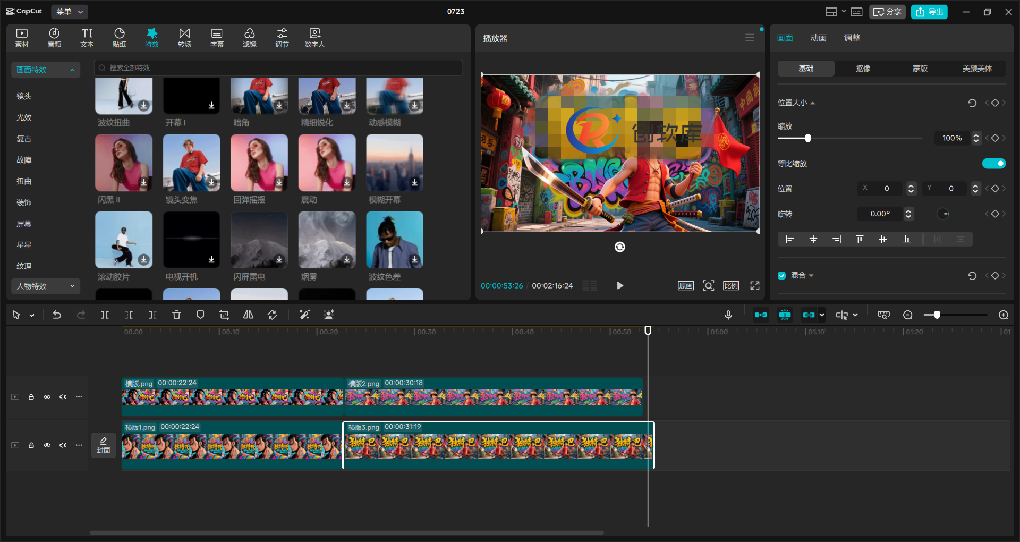Open the 转场 transitions panel
Viewport: 1020px width, 542px height.
coord(184,38)
